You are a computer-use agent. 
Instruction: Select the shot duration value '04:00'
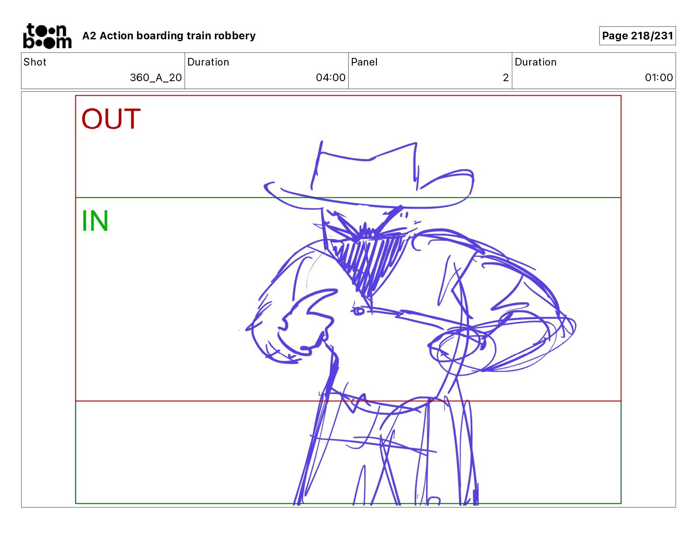(x=330, y=78)
